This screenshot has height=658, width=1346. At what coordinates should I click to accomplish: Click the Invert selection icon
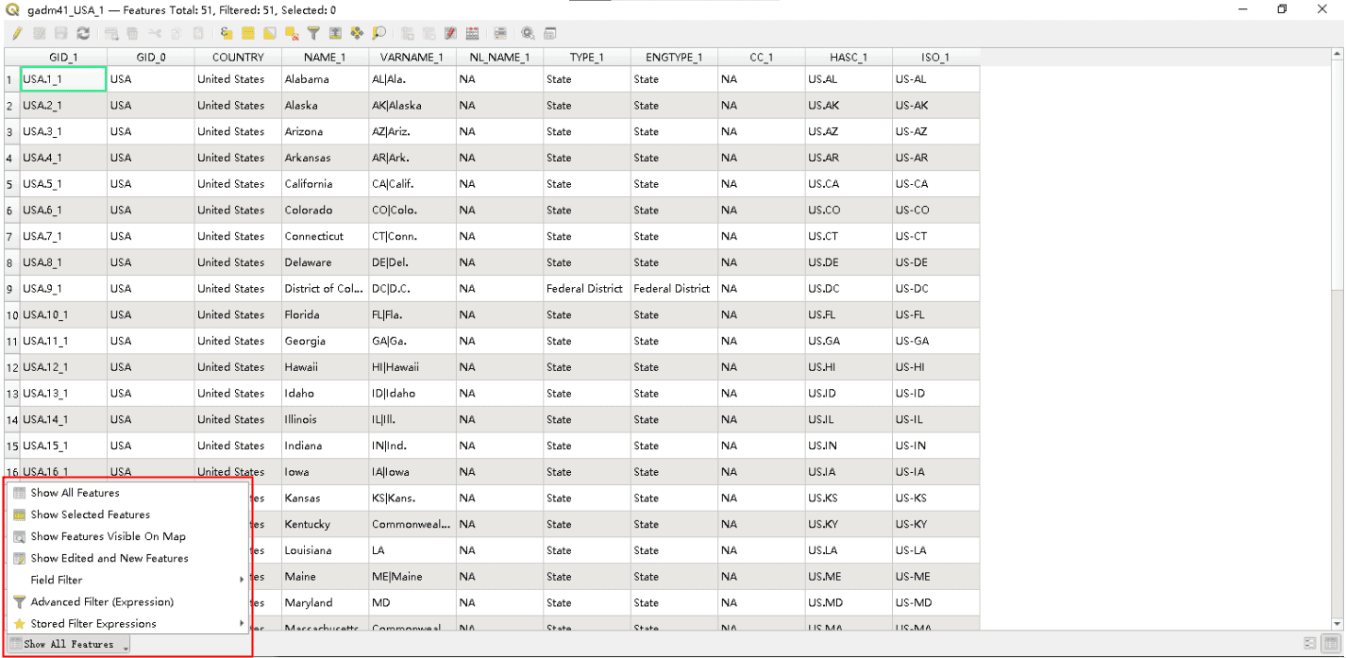click(270, 33)
